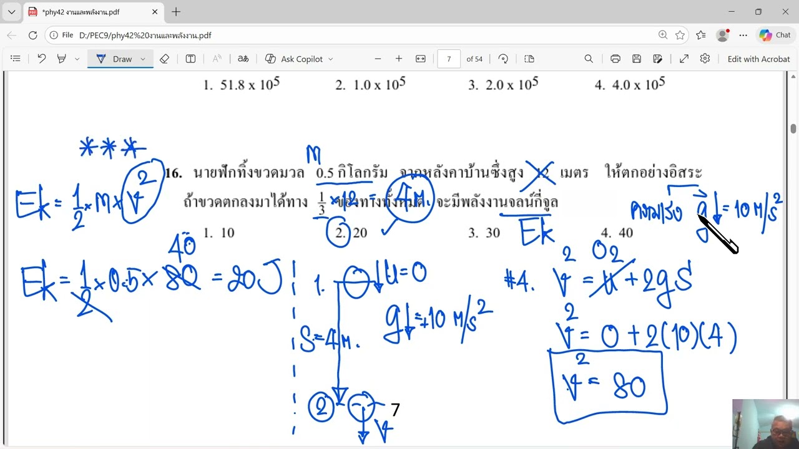This screenshot has height=449, width=799.
Task: Click answer choice '4. 40'
Action: (x=616, y=233)
